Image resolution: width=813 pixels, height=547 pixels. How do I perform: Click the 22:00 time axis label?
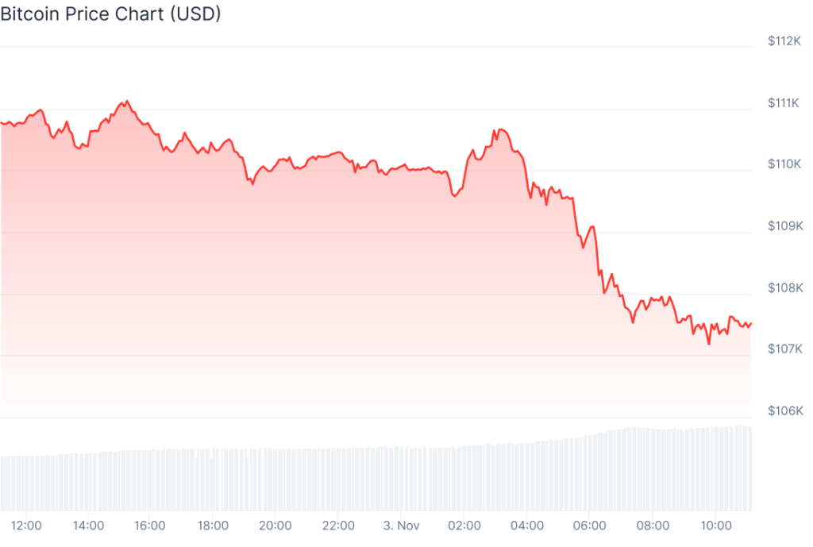[339, 525]
